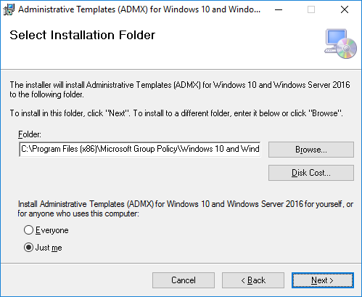Screen dimensions: 362x297
Task: Open the Browse folder dialog
Action: point(311,150)
